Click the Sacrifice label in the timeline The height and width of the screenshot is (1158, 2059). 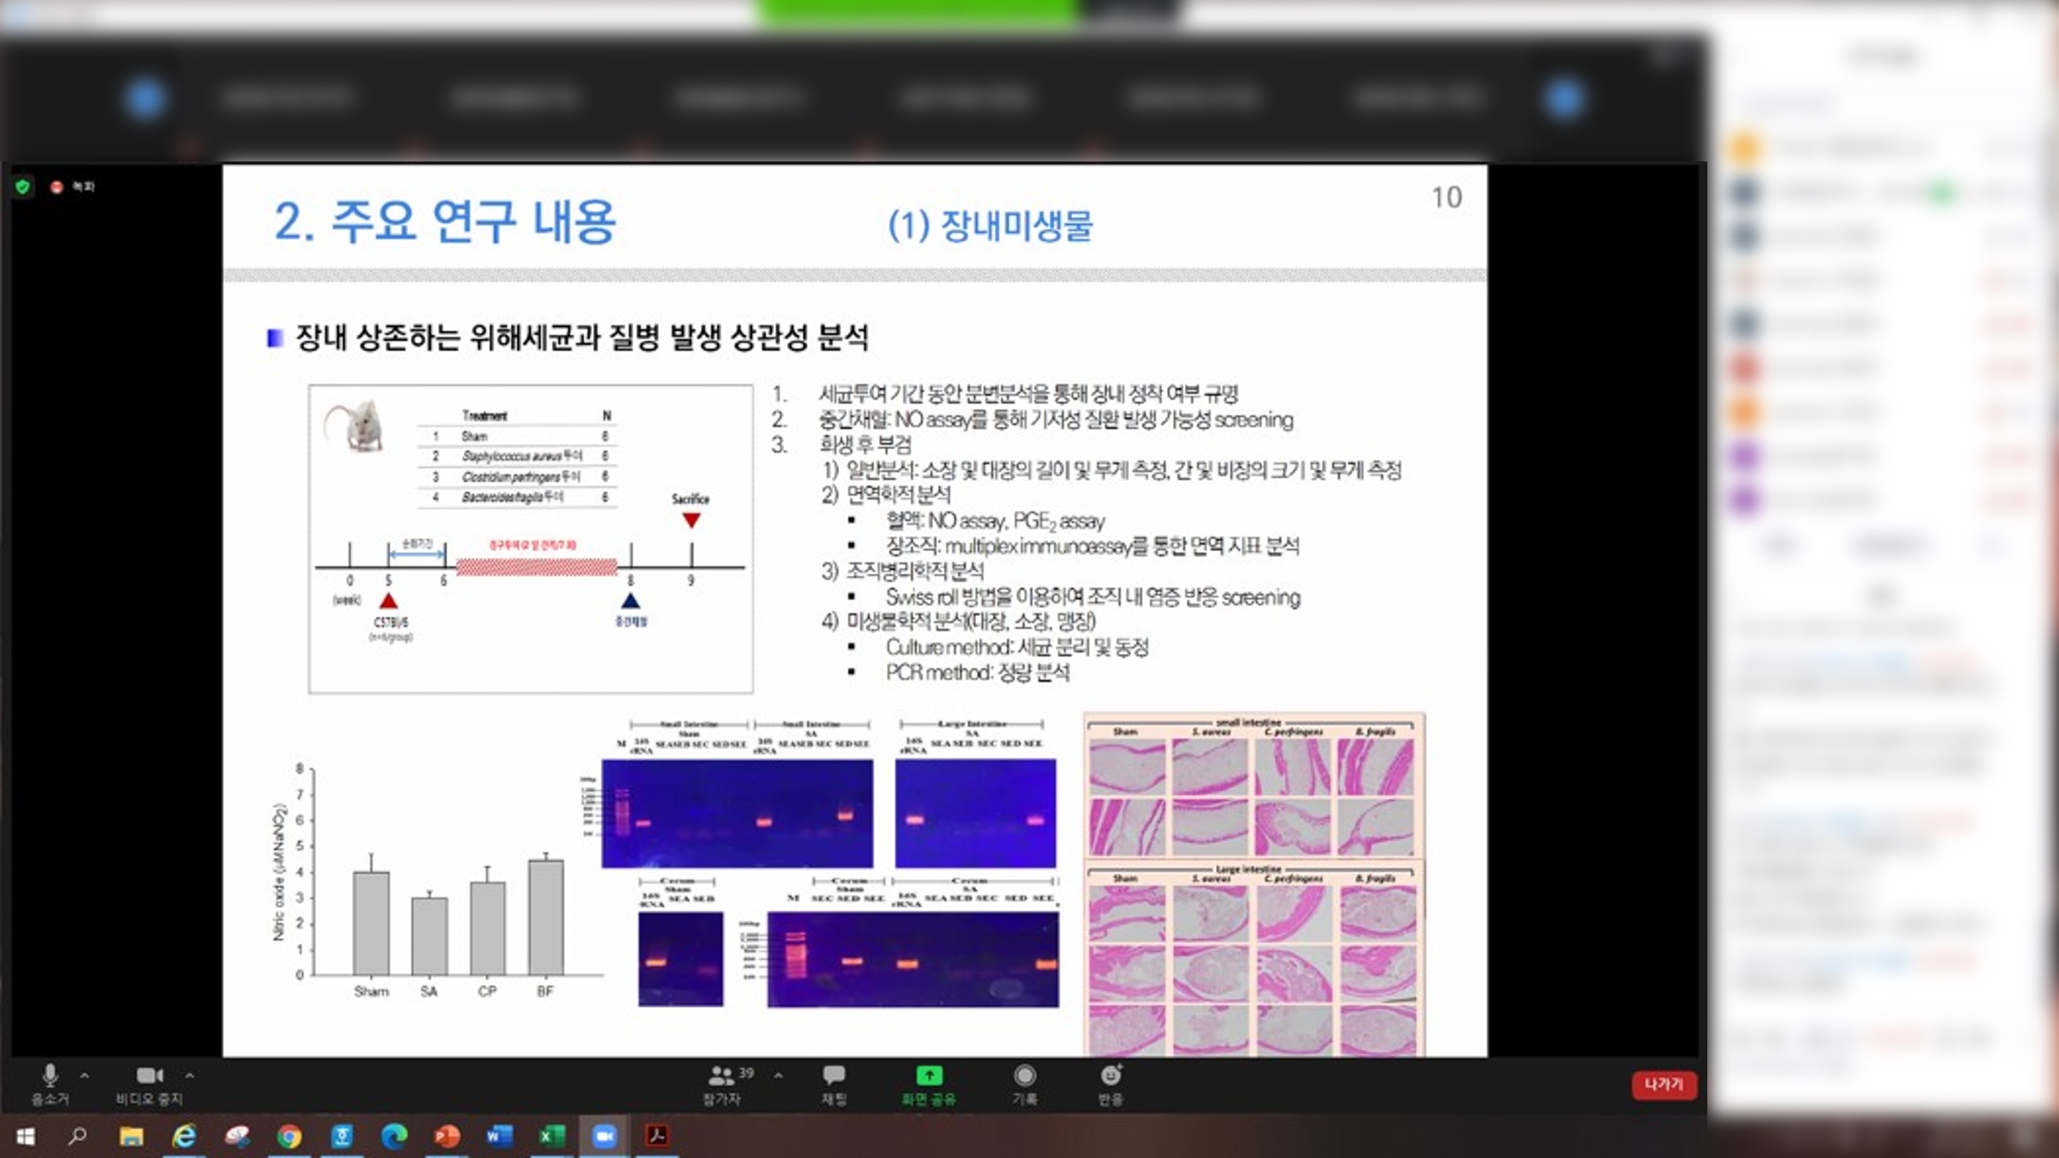coord(690,499)
